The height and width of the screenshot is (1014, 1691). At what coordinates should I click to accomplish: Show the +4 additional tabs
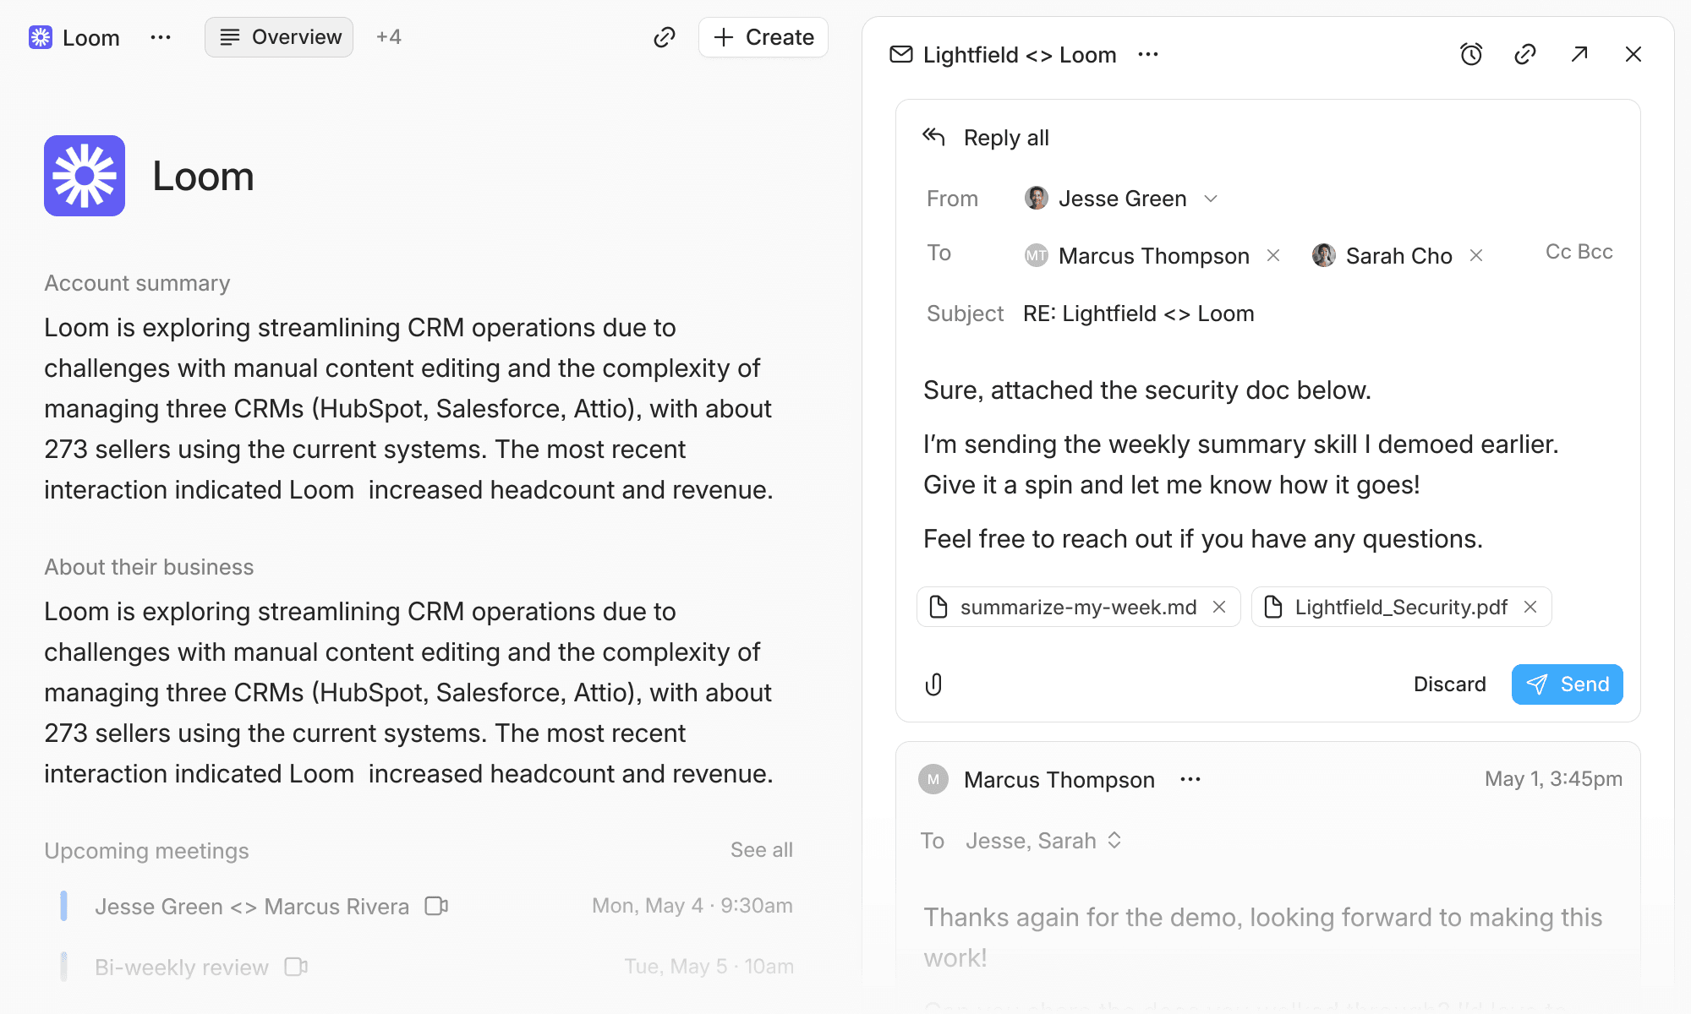[x=389, y=37]
